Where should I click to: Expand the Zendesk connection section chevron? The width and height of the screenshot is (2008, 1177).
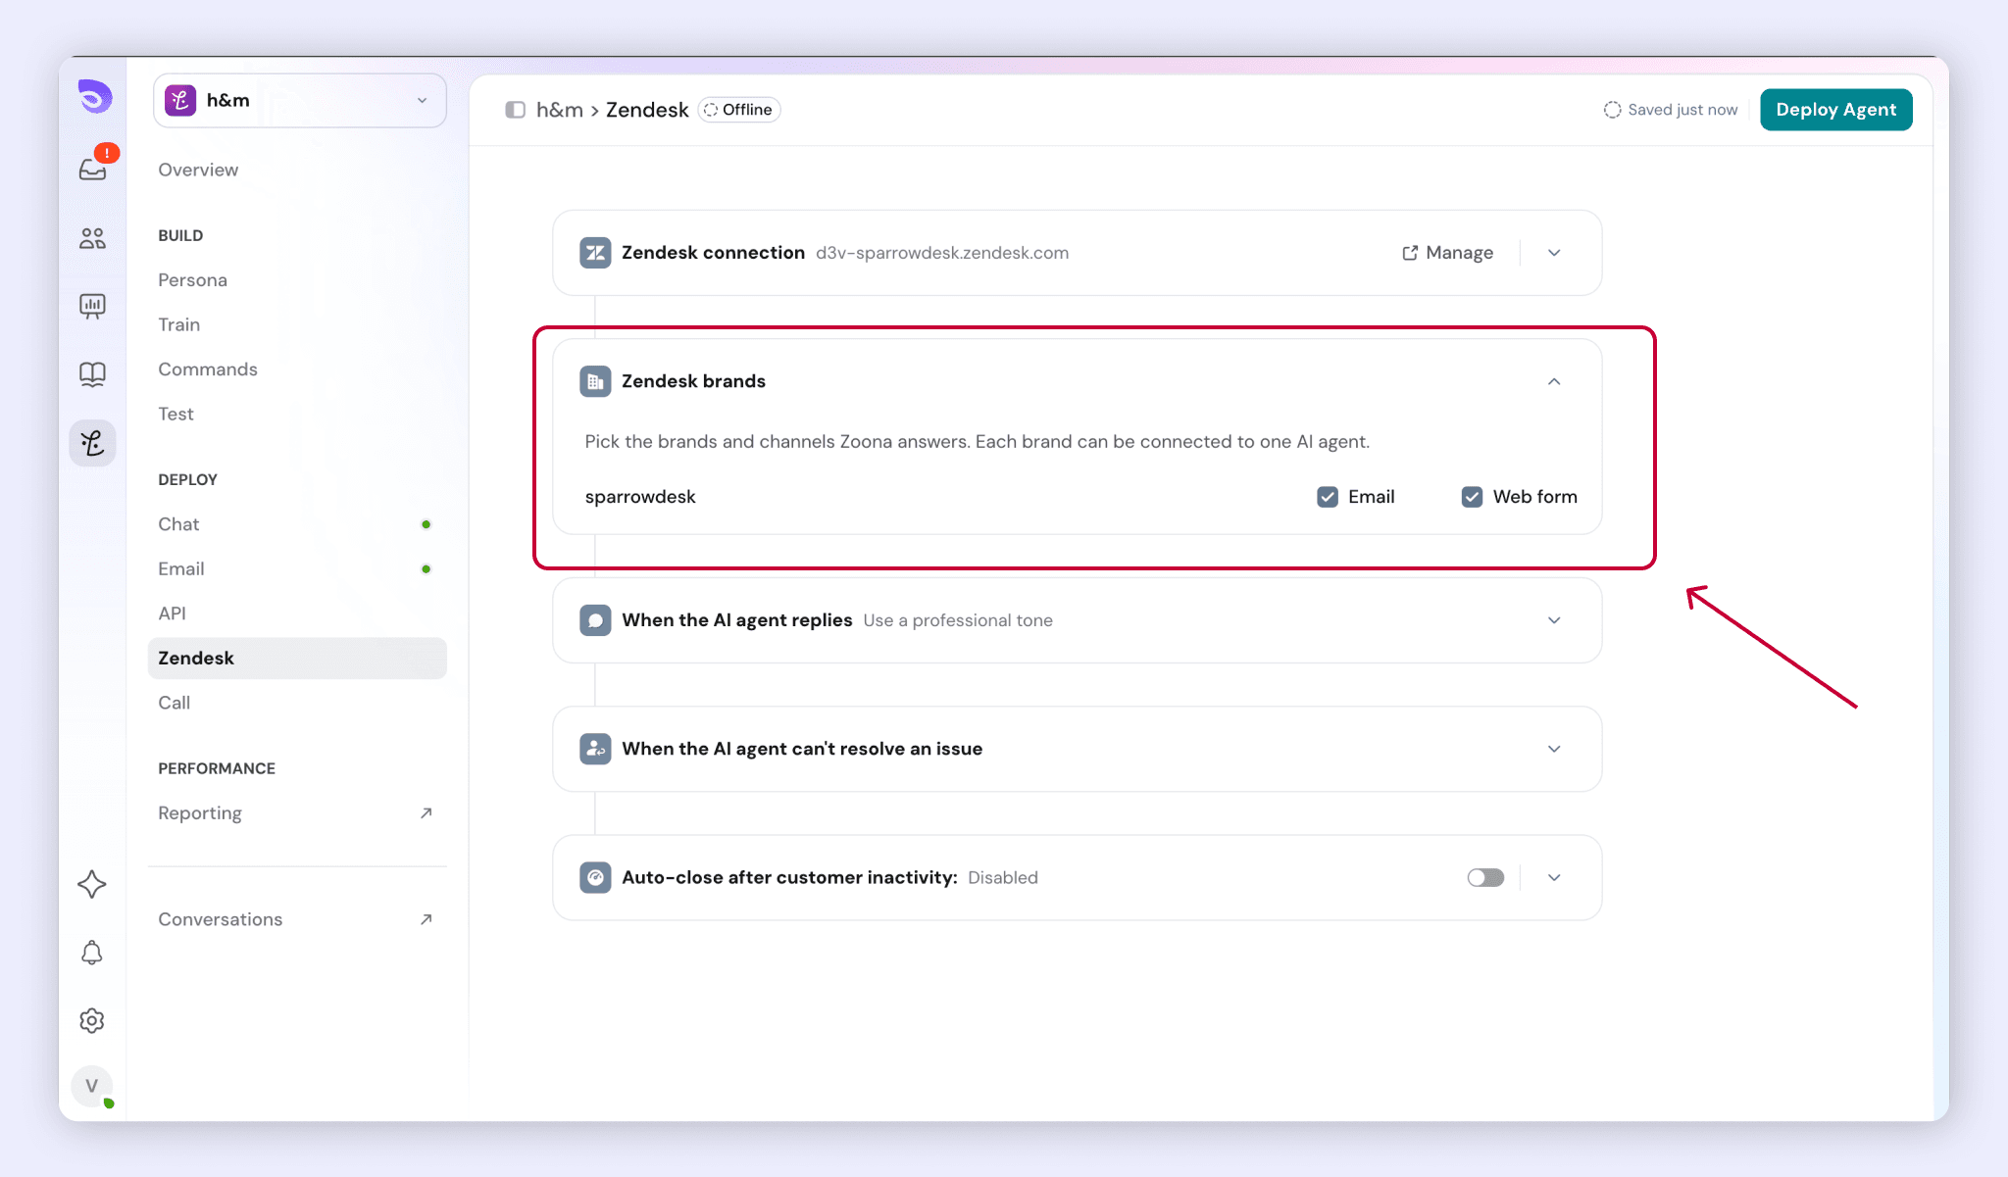click(x=1554, y=253)
